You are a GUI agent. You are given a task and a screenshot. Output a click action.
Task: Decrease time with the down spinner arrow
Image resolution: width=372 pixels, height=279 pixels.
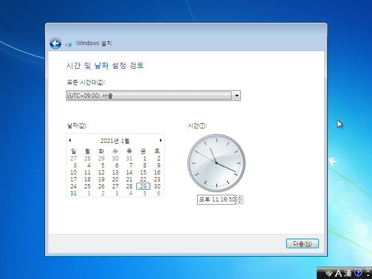click(239, 202)
